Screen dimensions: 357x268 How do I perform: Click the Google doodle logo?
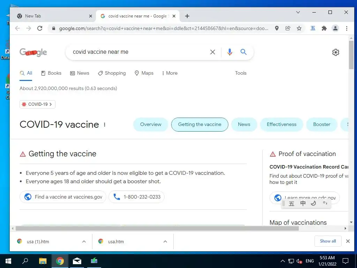tap(33, 52)
